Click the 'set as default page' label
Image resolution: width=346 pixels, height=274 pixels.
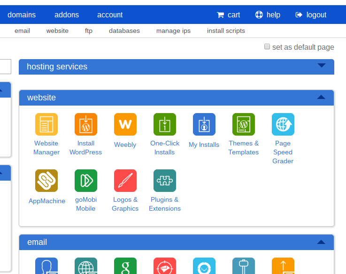tap(303, 47)
